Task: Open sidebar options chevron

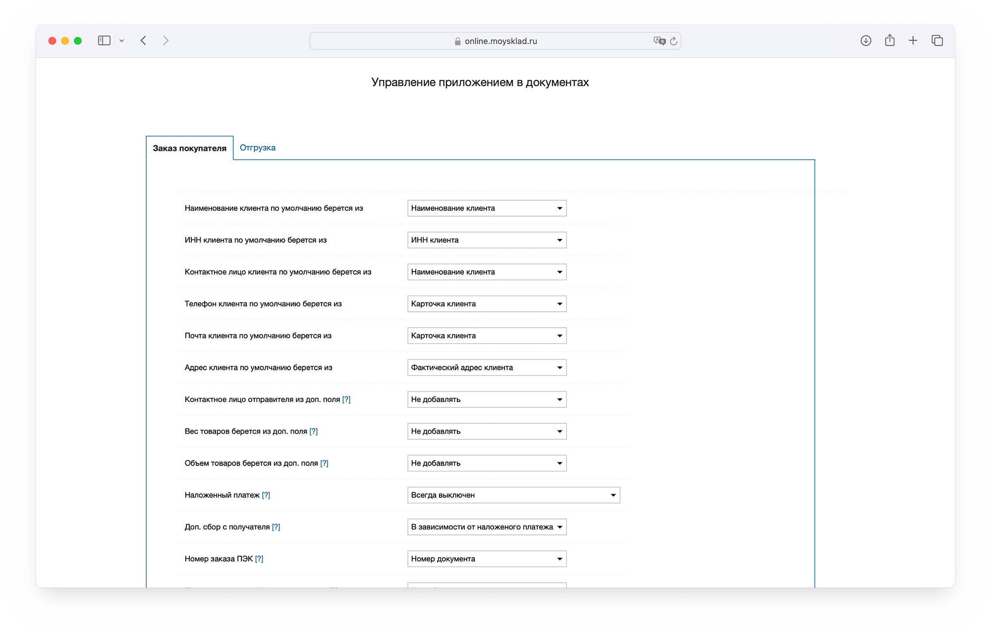Action: [122, 41]
